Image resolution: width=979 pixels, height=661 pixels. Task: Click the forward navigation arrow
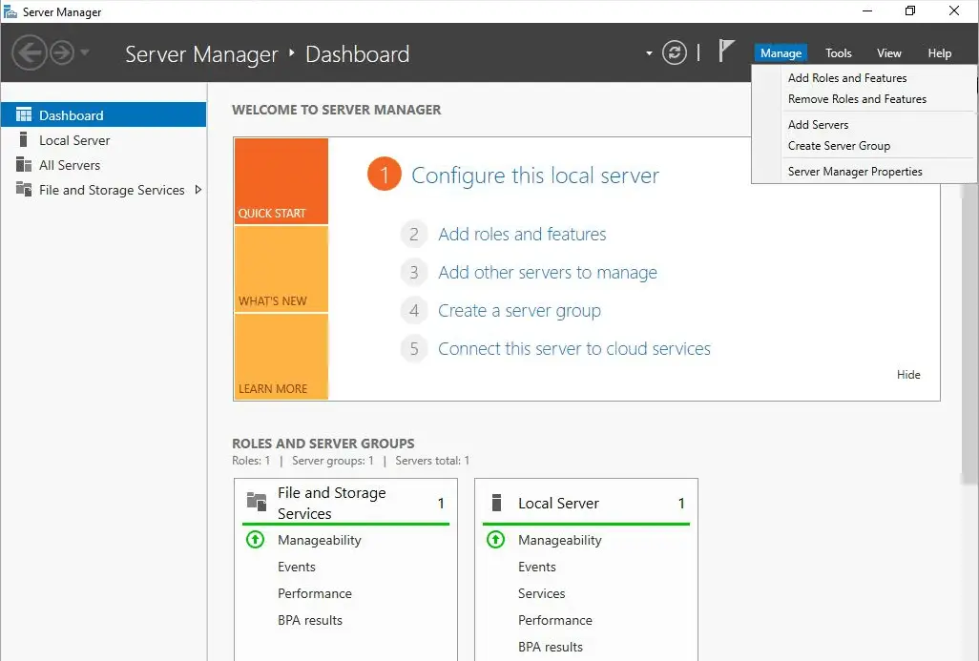[x=62, y=52]
